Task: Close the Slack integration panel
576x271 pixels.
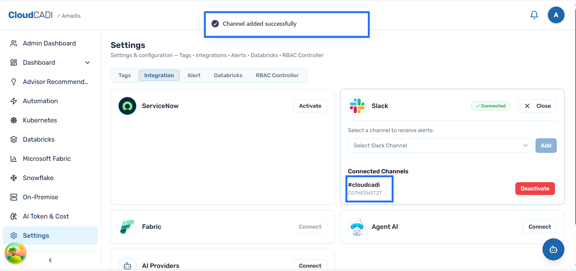Action: click(x=537, y=106)
